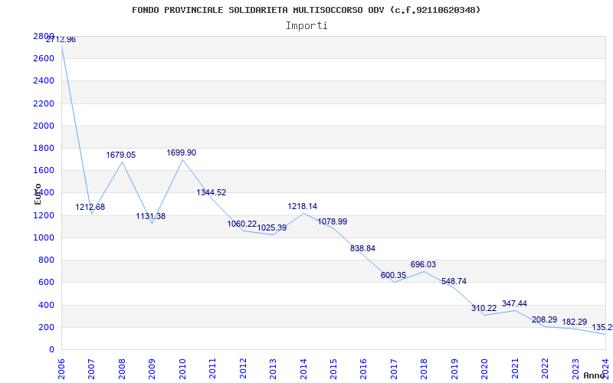Click the data label 600.35

coord(393,276)
